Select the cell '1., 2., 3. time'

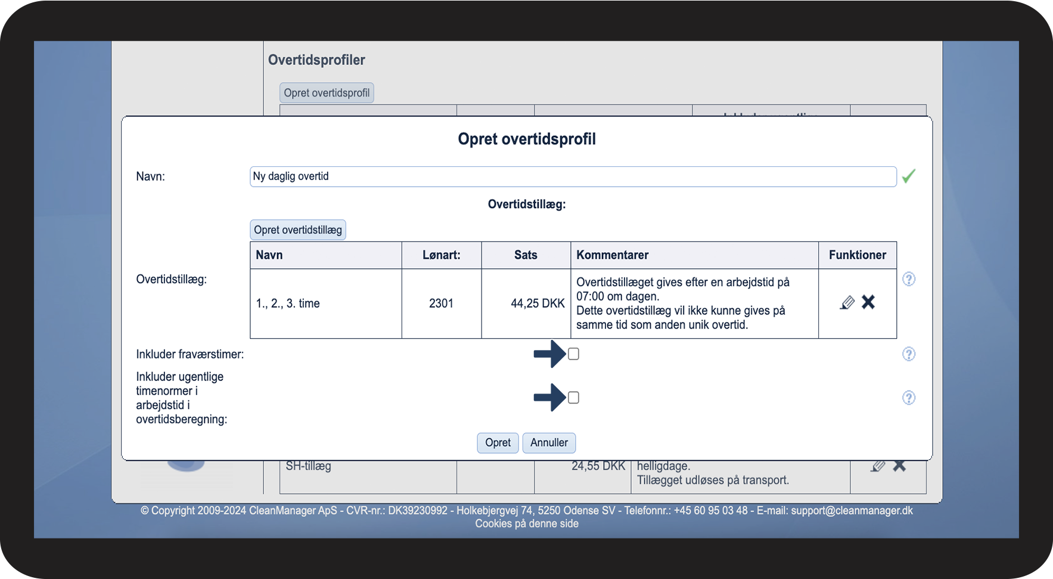point(326,304)
